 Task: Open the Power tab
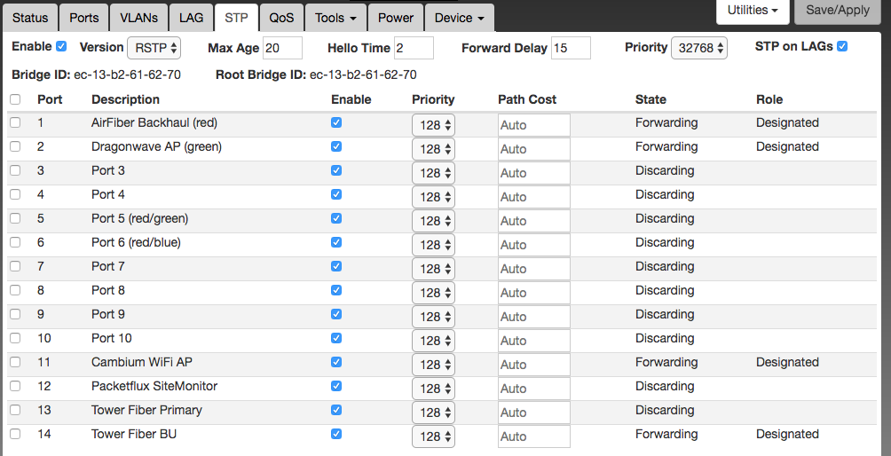(x=395, y=18)
